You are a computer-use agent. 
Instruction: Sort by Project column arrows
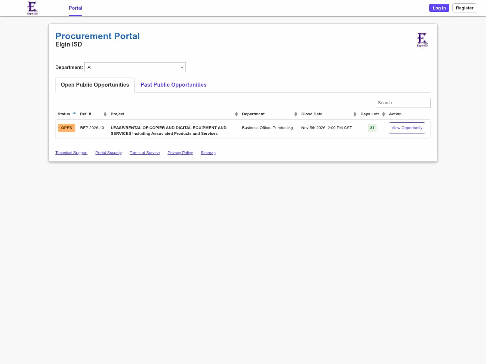click(236, 114)
